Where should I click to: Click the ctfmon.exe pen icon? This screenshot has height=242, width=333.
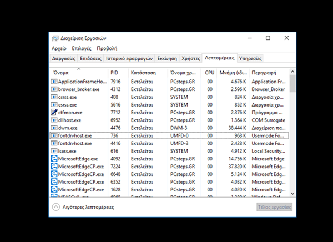click(x=54, y=112)
